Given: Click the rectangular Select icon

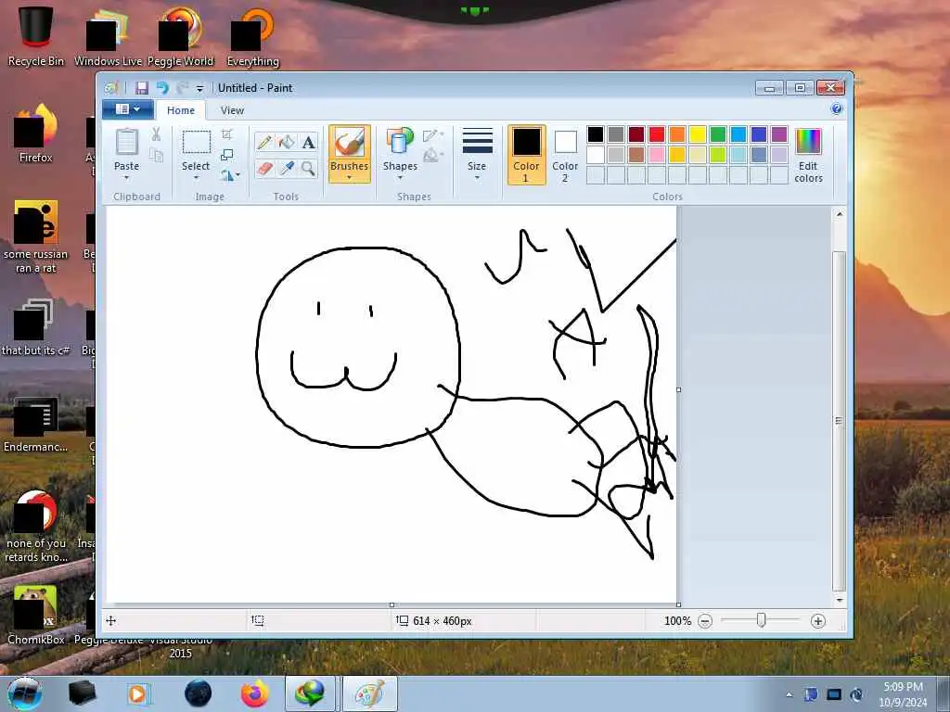Looking at the screenshot, I should pyautogui.click(x=197, y=143).
